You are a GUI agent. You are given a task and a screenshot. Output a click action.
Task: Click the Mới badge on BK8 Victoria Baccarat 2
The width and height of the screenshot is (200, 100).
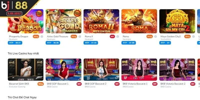click(192, 84)
